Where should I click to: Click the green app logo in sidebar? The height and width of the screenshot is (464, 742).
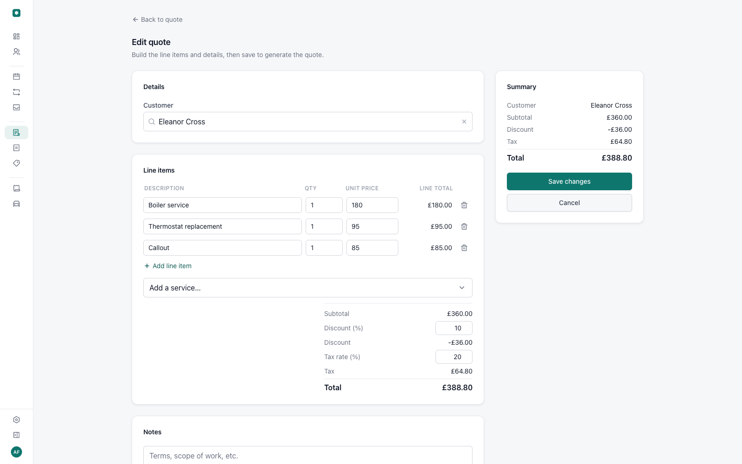(x=16, y=13)
